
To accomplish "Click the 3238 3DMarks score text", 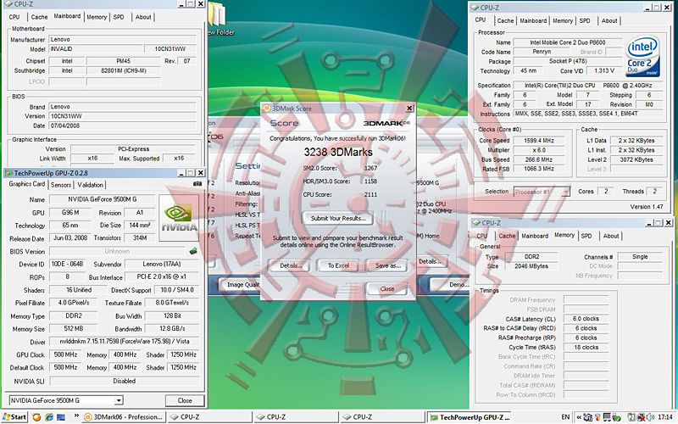I will click(x=337, y=153).
